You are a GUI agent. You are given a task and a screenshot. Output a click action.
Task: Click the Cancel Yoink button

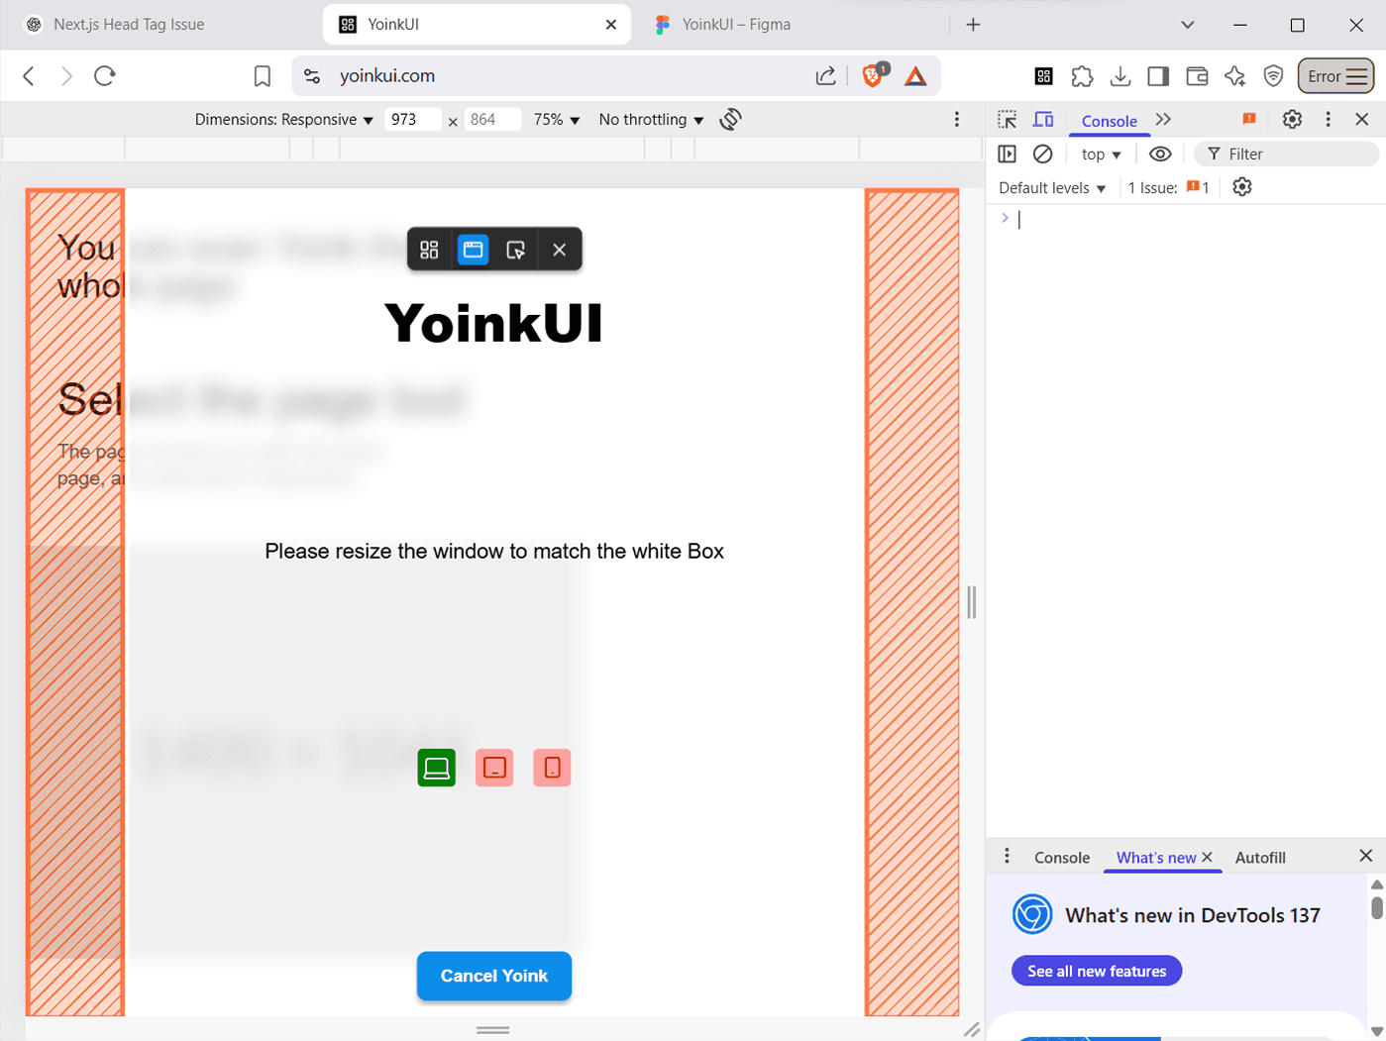point(494,976)
